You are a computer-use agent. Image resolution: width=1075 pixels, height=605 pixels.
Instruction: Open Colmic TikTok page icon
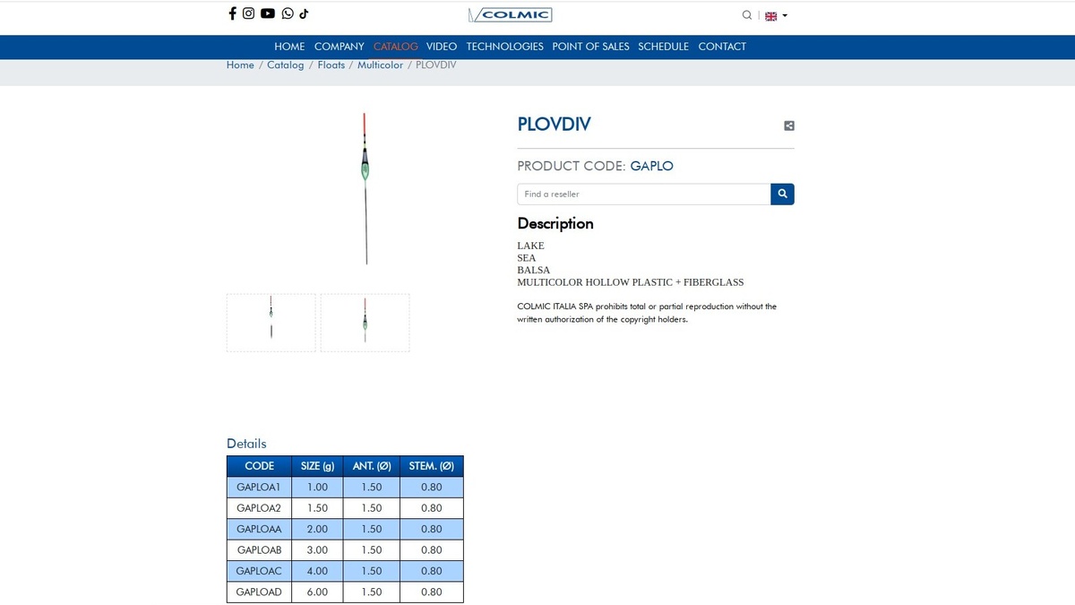(x=304, y=13)
